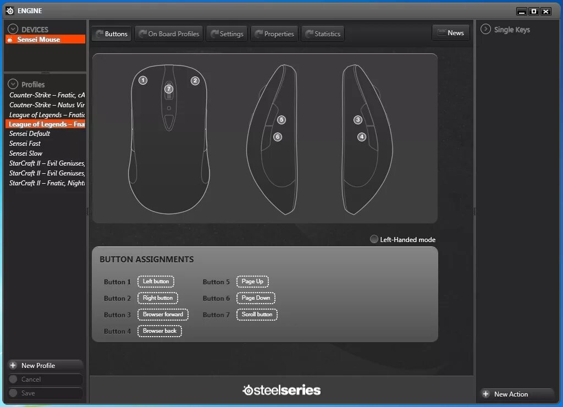Click mouse diagram button marker 4

point(362,137)
